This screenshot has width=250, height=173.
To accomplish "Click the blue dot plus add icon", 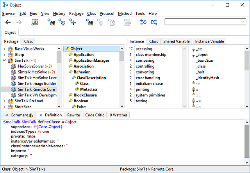I will tap(73, 22).
